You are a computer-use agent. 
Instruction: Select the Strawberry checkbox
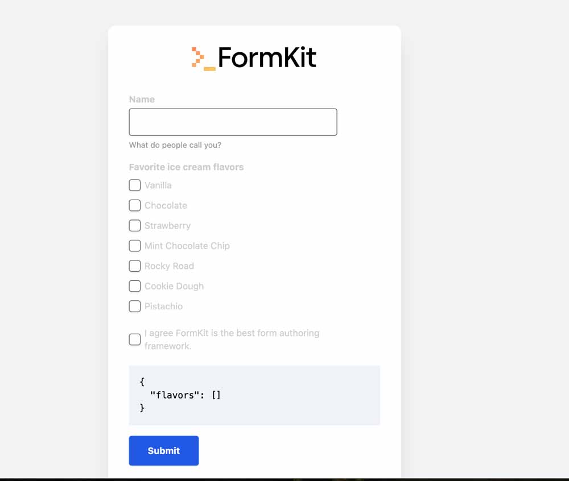click(x=134, y=225)
